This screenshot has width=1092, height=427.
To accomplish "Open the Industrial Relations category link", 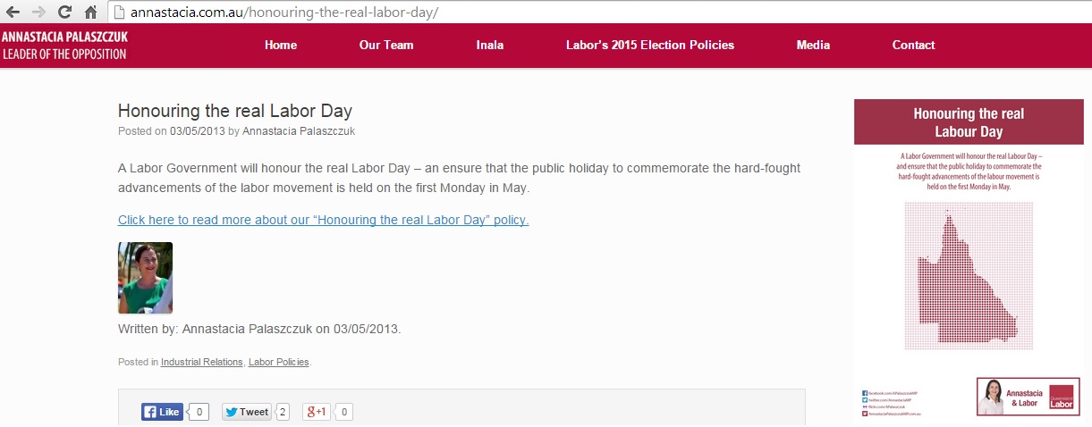I will pyautogui.click(x=201, y=362).
